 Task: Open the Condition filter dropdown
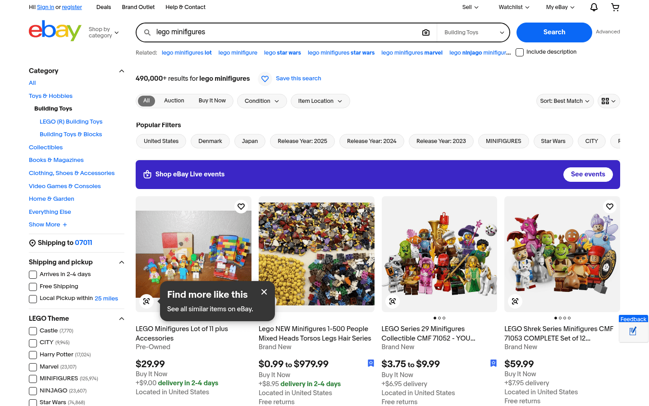click(x=262, y=101)
